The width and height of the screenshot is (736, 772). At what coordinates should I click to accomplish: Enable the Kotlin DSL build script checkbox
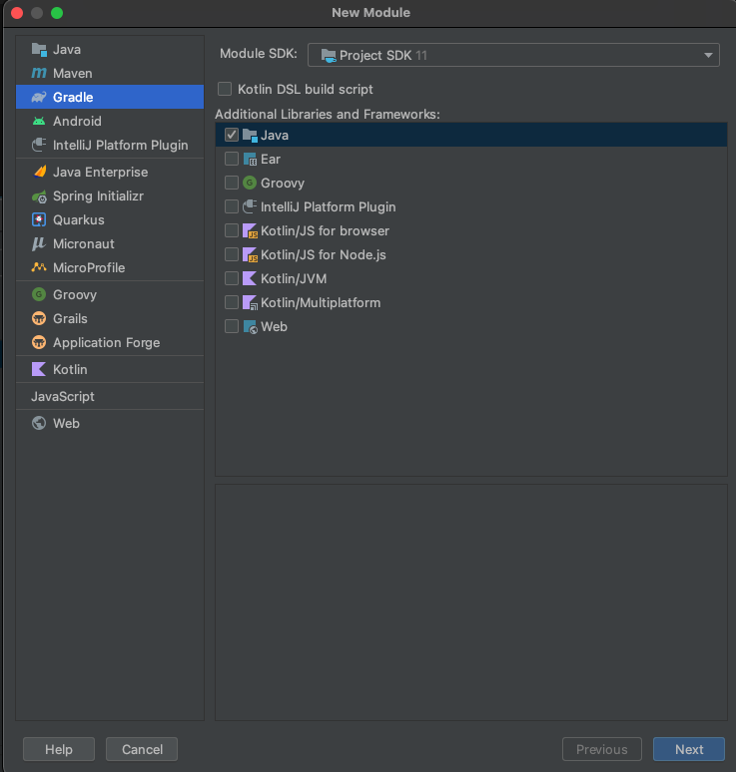tap(225, 89)
